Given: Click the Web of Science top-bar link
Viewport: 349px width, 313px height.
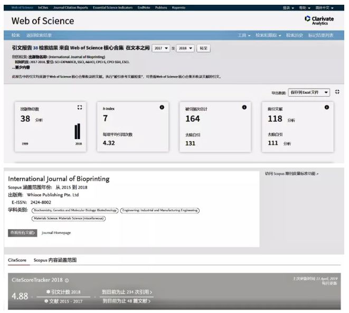Looking at the screenshot, I should pyautogui.click(x=22, y=7).
